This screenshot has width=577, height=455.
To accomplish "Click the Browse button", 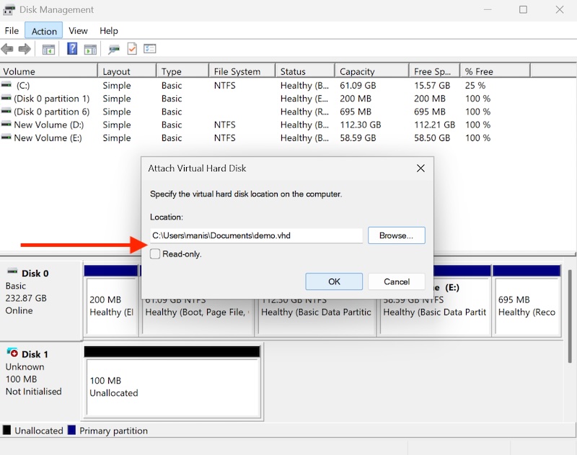I will 396,235.
